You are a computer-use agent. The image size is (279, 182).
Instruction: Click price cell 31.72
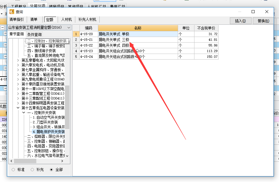(206, 34)
